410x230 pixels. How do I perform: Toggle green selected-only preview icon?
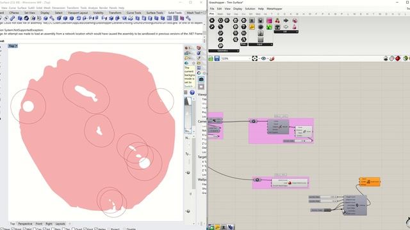click(x=406, y=59)
